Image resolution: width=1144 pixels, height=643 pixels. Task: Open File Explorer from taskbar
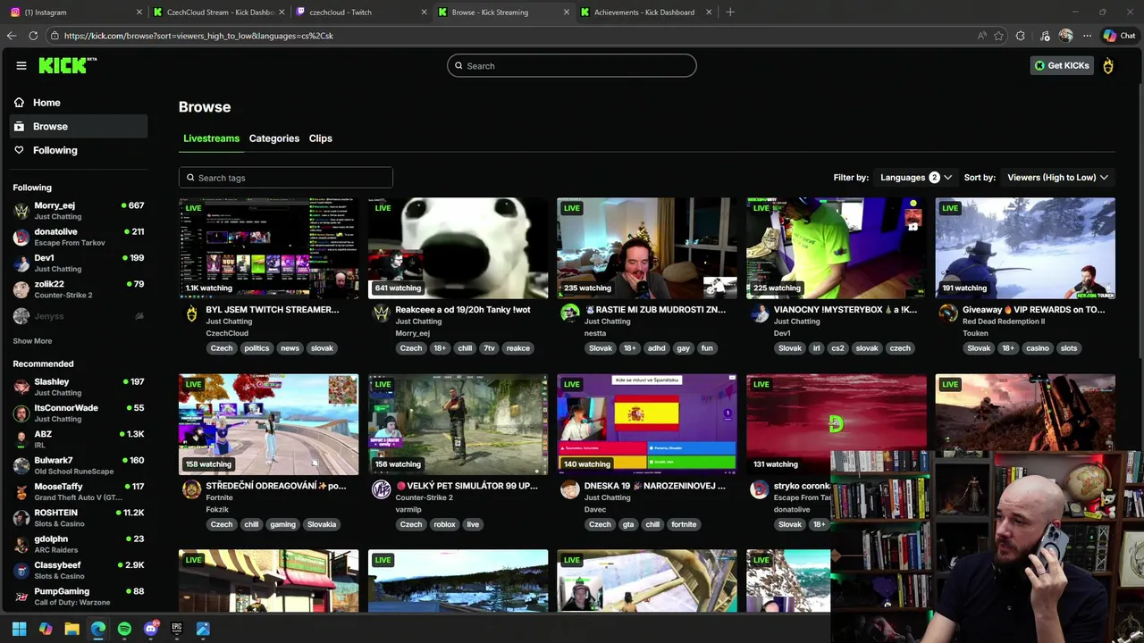click(x=71, y=629)
